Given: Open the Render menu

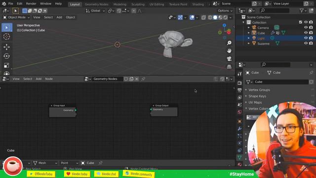Looking at the screenshot, I should pos(31,3).
